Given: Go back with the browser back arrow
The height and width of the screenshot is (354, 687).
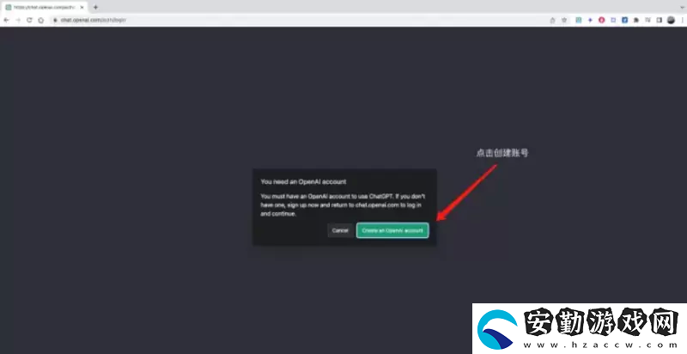Looking at the screenshot, I should 6,20.
